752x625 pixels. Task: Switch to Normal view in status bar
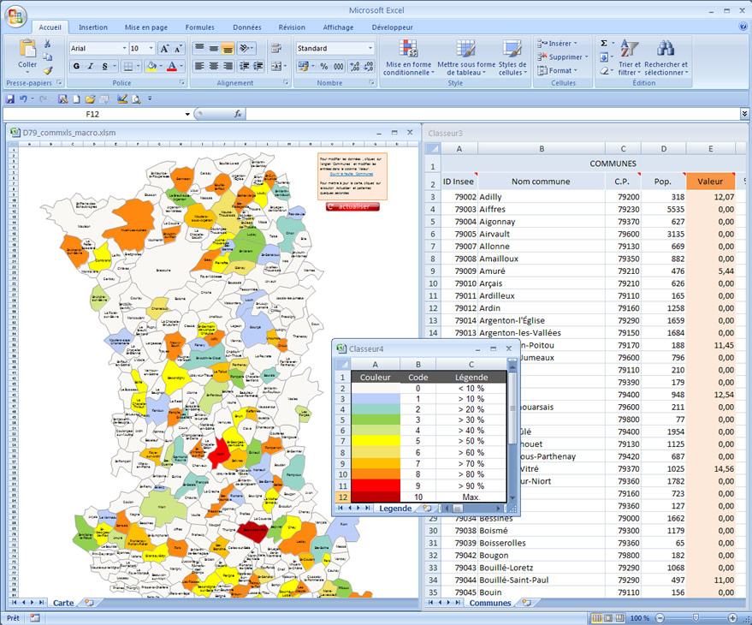point(596,618)
